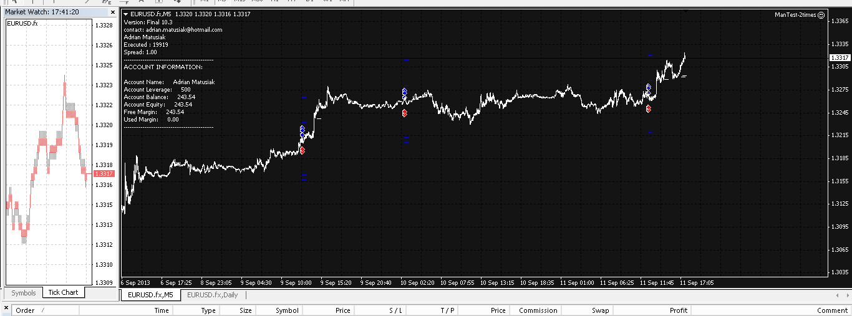
Task: Click the red 1.3317 tick chart price label
Action: 104,174
